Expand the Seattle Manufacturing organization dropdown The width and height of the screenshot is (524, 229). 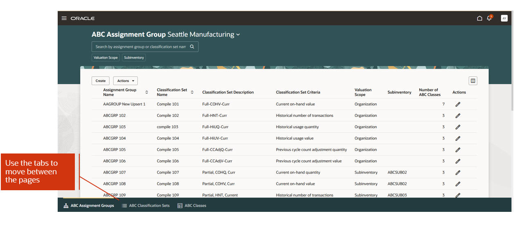pyautogui.click(x=238, y=35)
